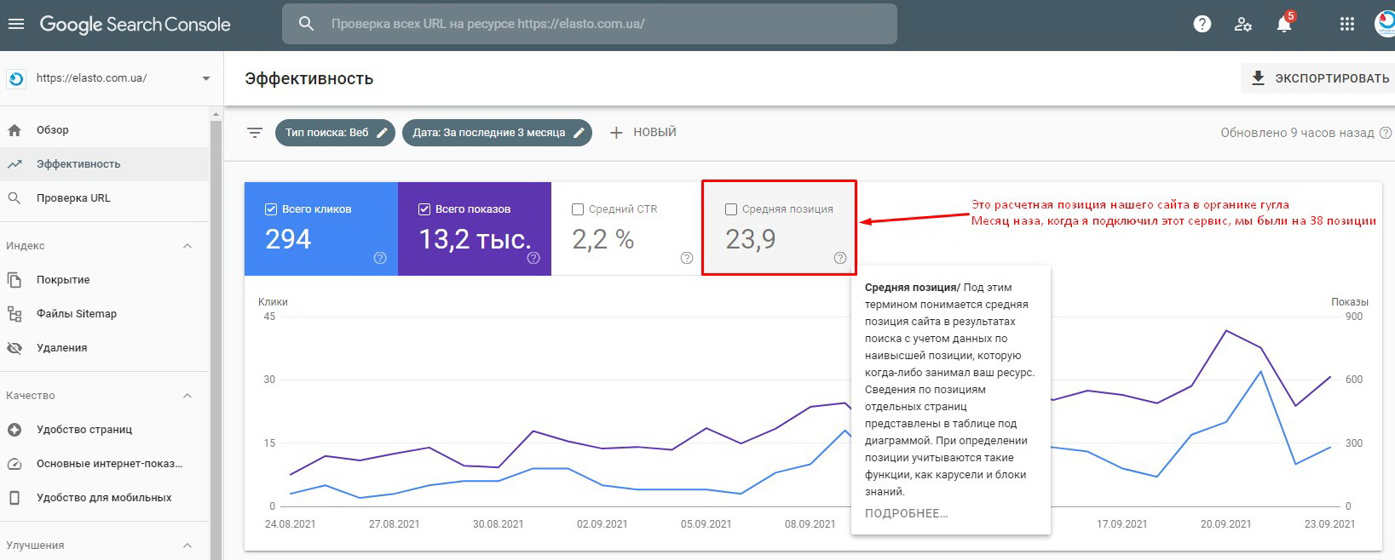
Task: Click the 'Дата: За последние 3 месяца' chip
Action: 497,133
